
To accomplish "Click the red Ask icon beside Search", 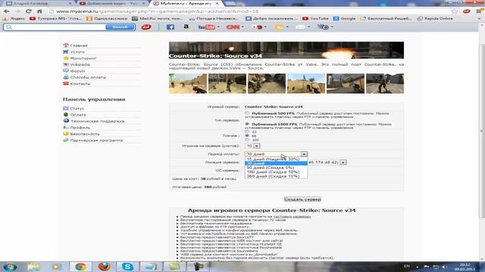I will pos(146,27).
